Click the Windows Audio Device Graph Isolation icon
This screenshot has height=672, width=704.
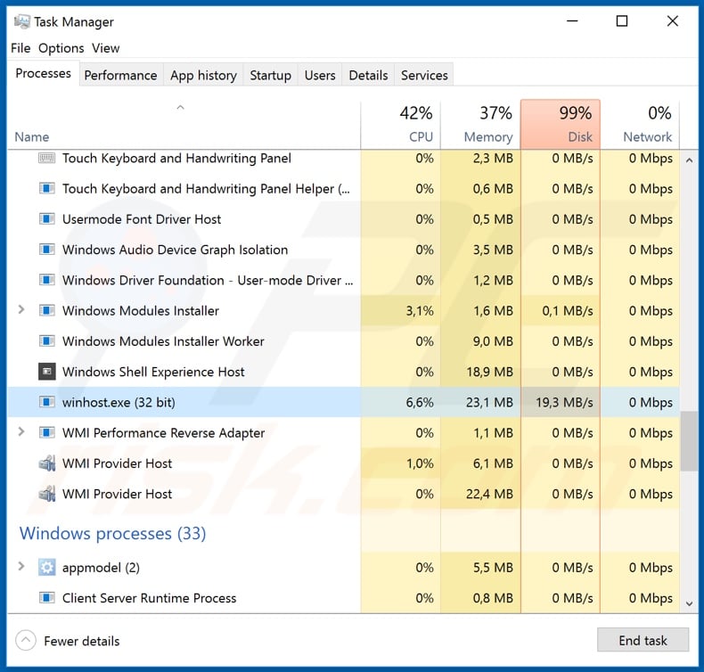tap(46, 250)
